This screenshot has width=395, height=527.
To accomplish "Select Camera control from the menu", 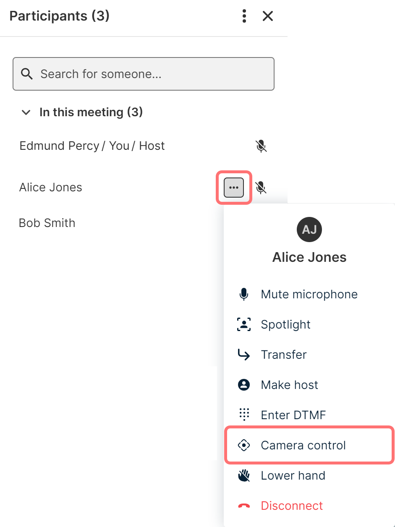I will [x=303, y=445].
